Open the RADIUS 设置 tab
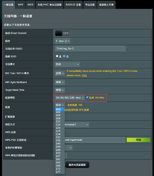 coord(73,5)
